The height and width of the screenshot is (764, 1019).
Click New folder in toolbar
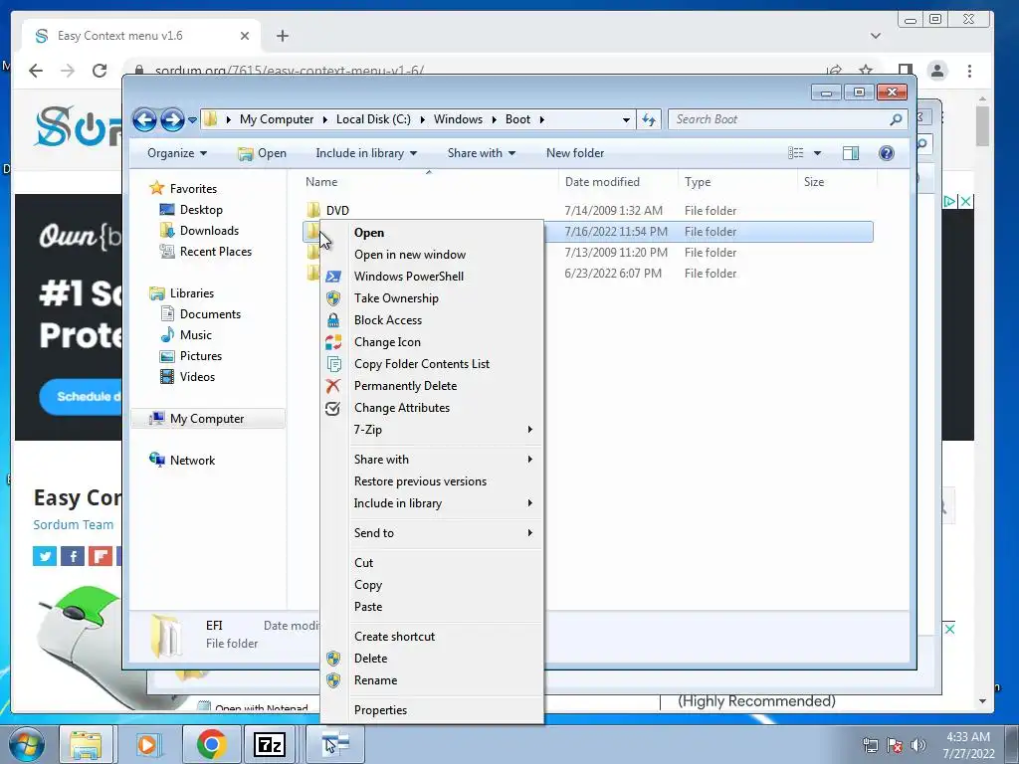pyautogui.click(x=575, y=153)
